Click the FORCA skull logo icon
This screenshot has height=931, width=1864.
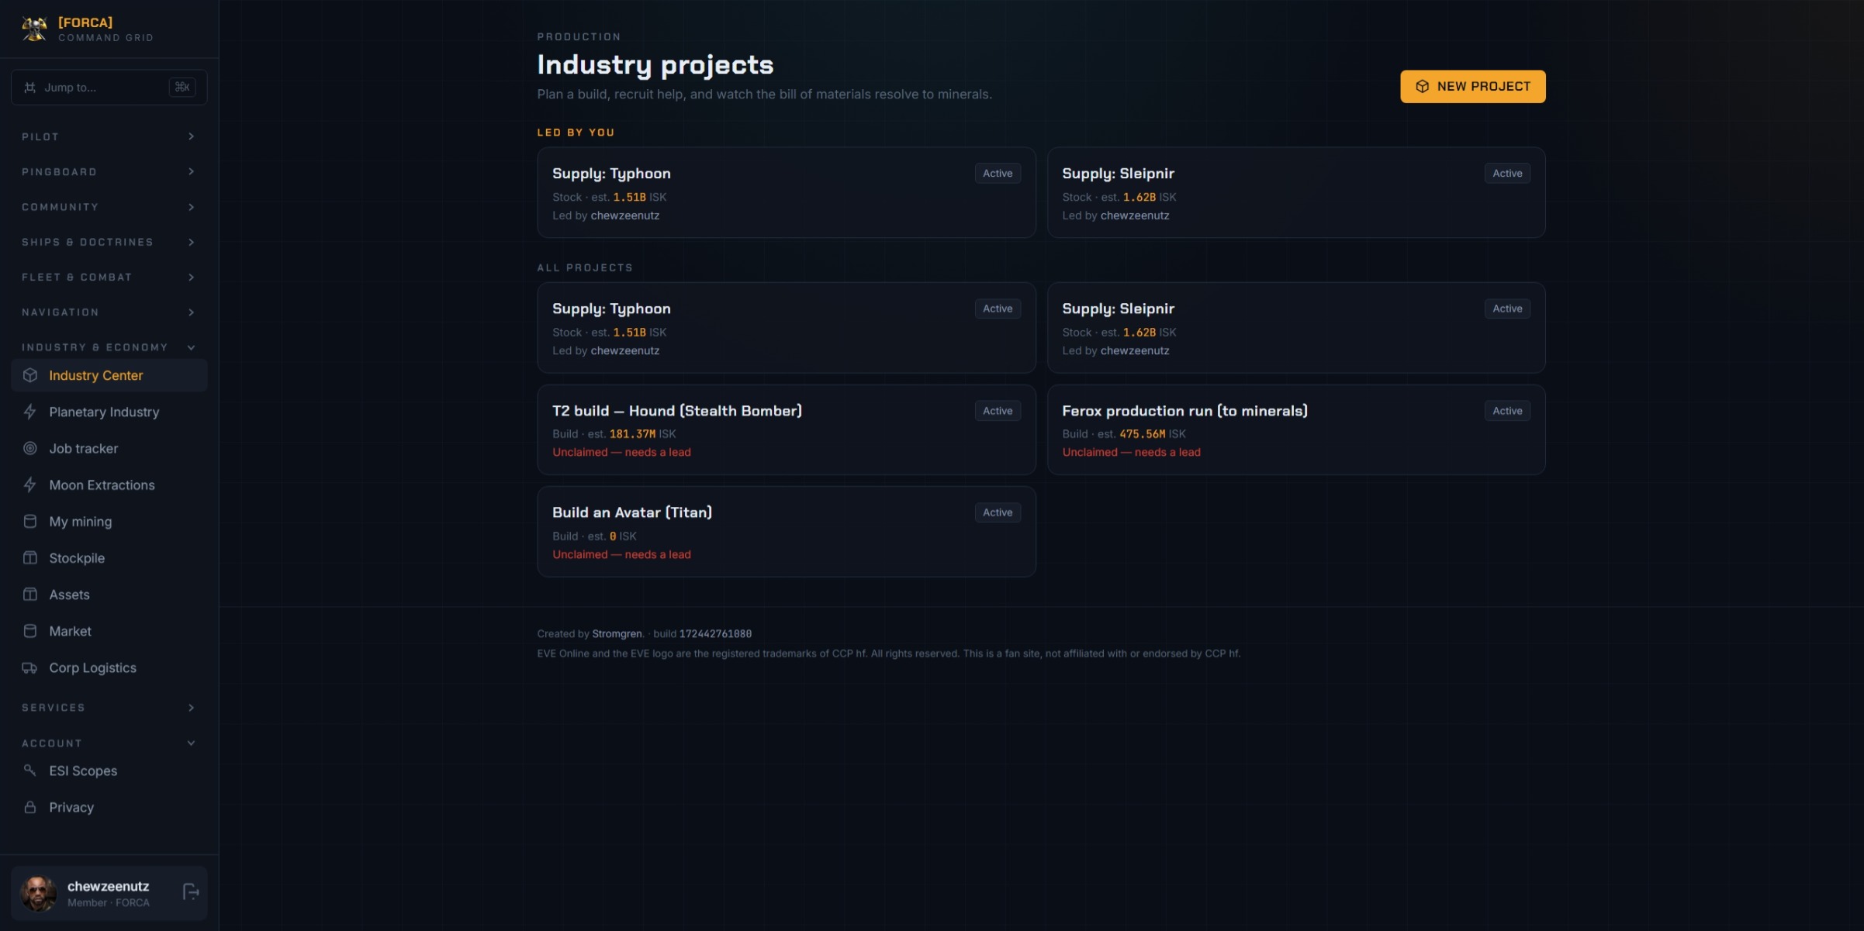click(34, 29)
